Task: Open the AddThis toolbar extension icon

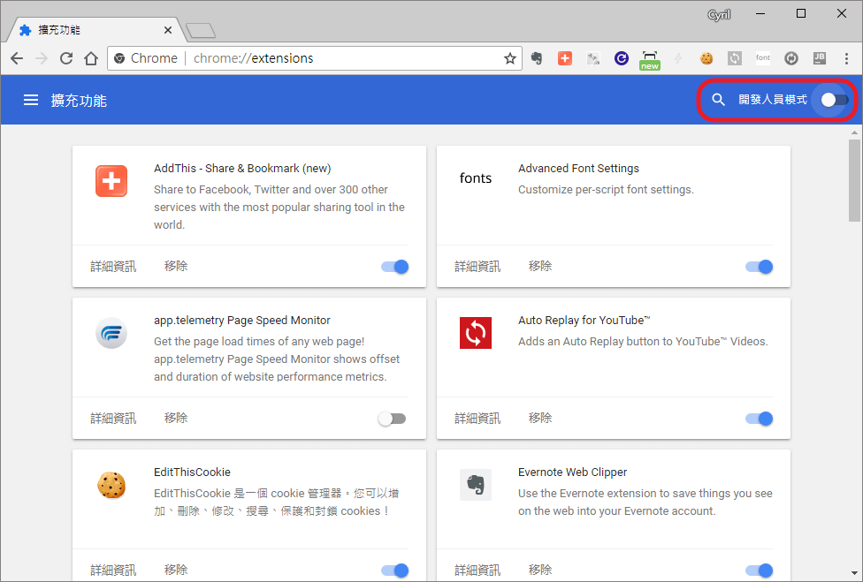Action: coord(565,58)
